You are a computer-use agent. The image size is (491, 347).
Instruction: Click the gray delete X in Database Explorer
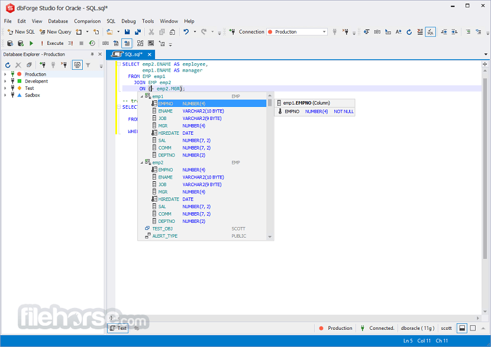point(18,65)
